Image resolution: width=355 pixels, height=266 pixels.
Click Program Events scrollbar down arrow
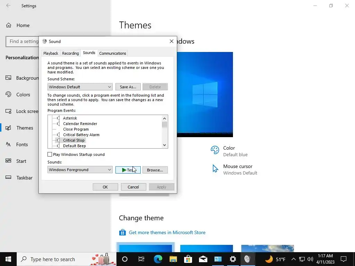(165, 145)
